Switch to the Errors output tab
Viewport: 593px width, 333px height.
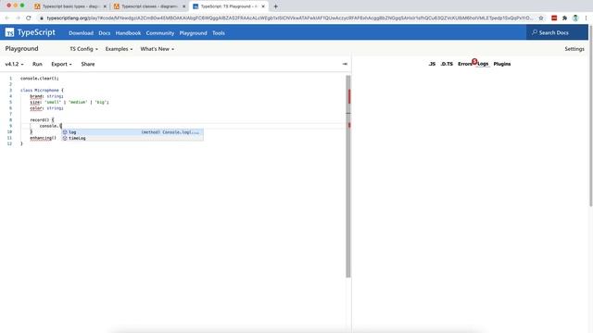coord(465,64)
